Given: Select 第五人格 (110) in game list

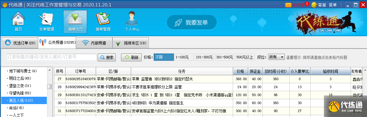Looking at the screenshot, I should click(x=24, y=101).
